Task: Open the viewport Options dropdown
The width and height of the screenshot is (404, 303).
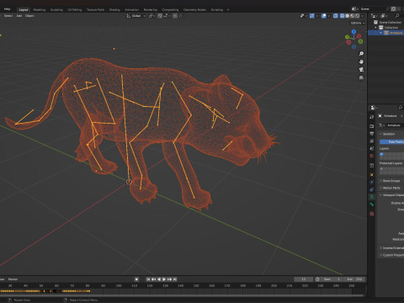Action: tap(358, 23)
